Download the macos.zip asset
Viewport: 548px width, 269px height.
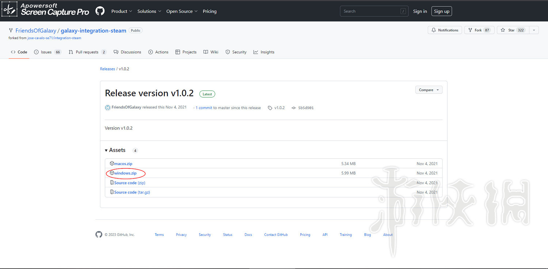point(123,164)
